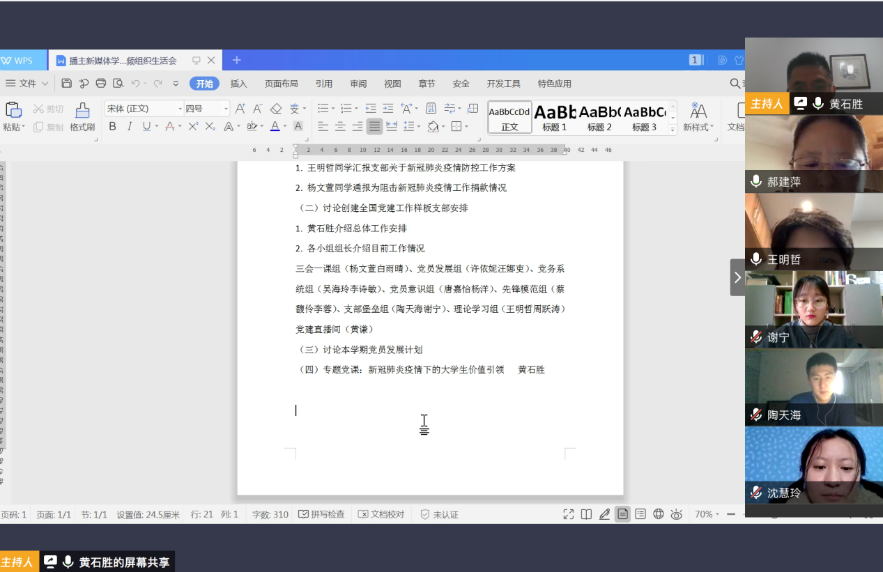Open the font color picker arrow
The image size is (883, 572).
click(x=286, y=127)
